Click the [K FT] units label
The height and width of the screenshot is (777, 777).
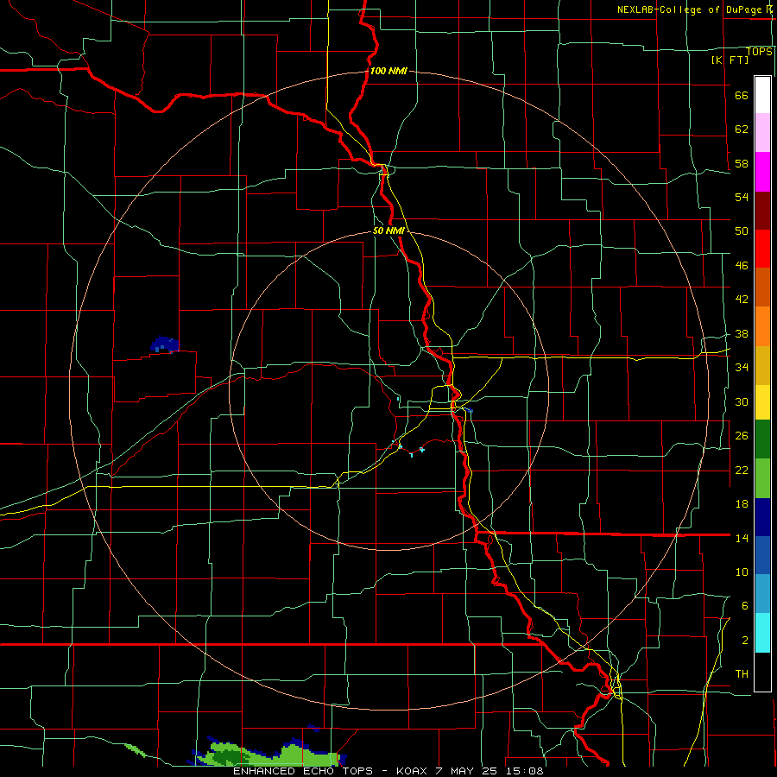point(730,60)
